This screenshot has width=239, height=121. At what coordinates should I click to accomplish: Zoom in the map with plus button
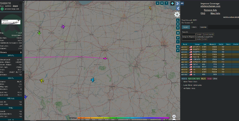tap(174, 116)
